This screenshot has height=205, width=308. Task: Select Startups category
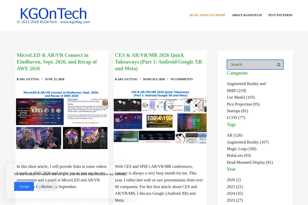237,111
